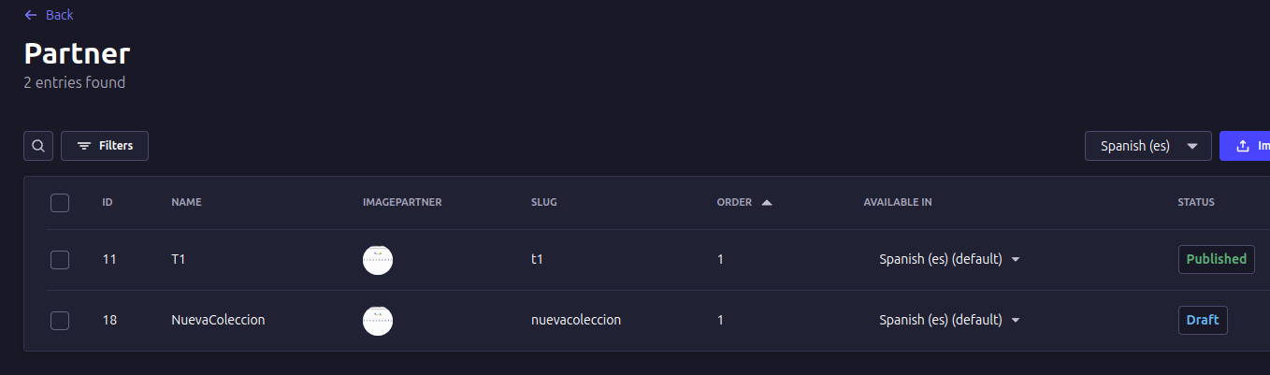Screen dimensions: 1270x375
Task: Sort the table by ID column
Action: (108, 203)
